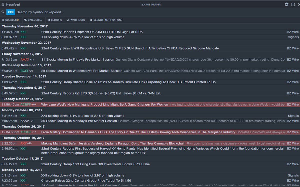
Task: Open First Successful Harvest Of Hemp headline
Action: tap(162, 150)
